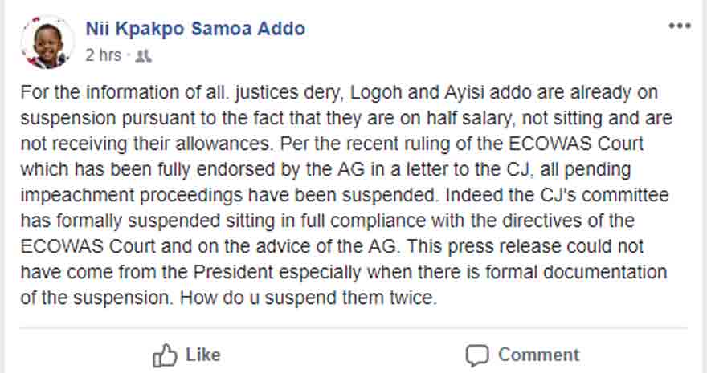Screen dimensions: 707x373
Task: Open Nii Kpakpo Samoa Addo's profile picture
Action: (x=47, y=43)
